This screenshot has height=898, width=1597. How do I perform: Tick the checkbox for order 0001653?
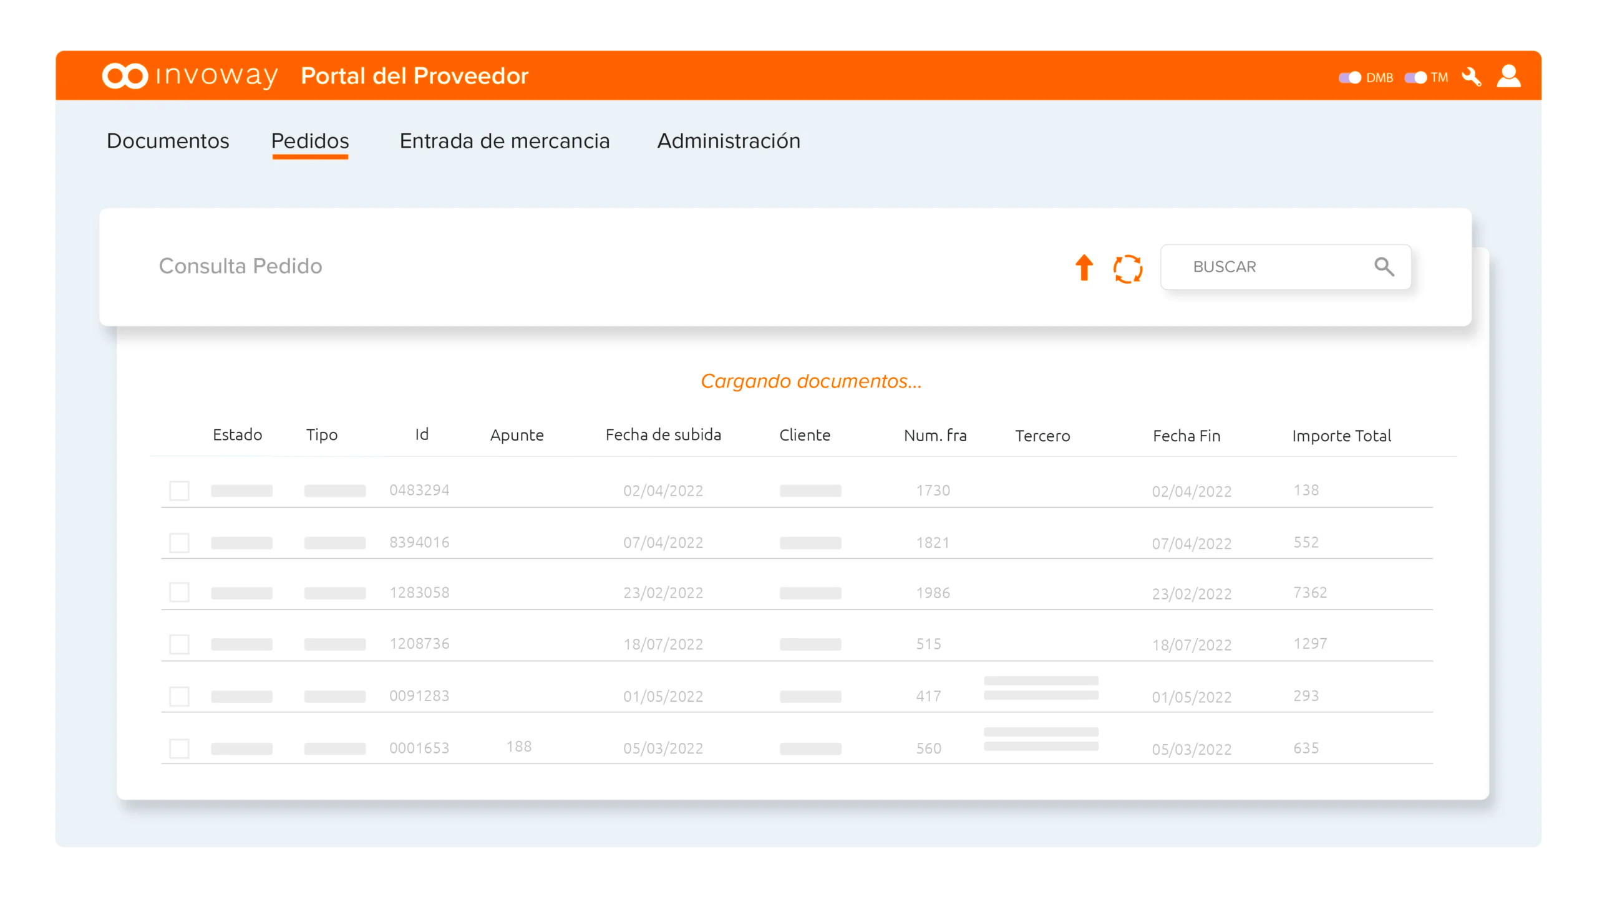click(180, 748)
